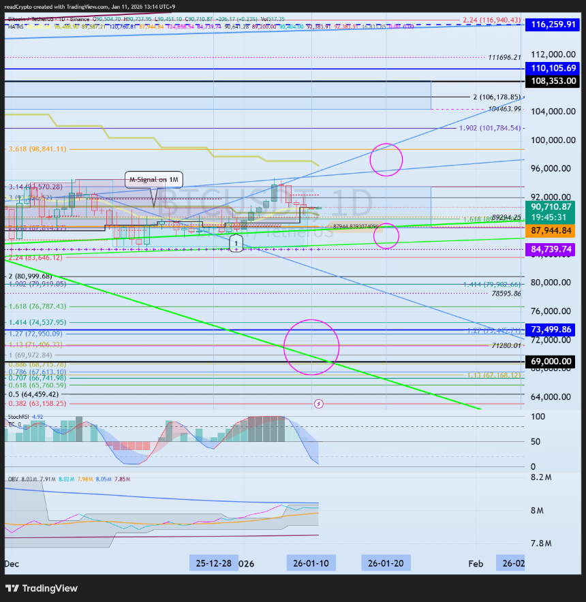Click the 104463.99 level label
This screenshot has width=586, height=602.
point(504,109)
